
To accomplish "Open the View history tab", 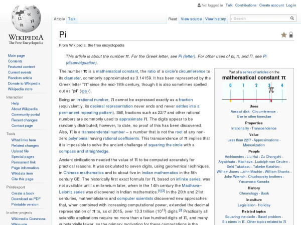I will click(215, 19).
